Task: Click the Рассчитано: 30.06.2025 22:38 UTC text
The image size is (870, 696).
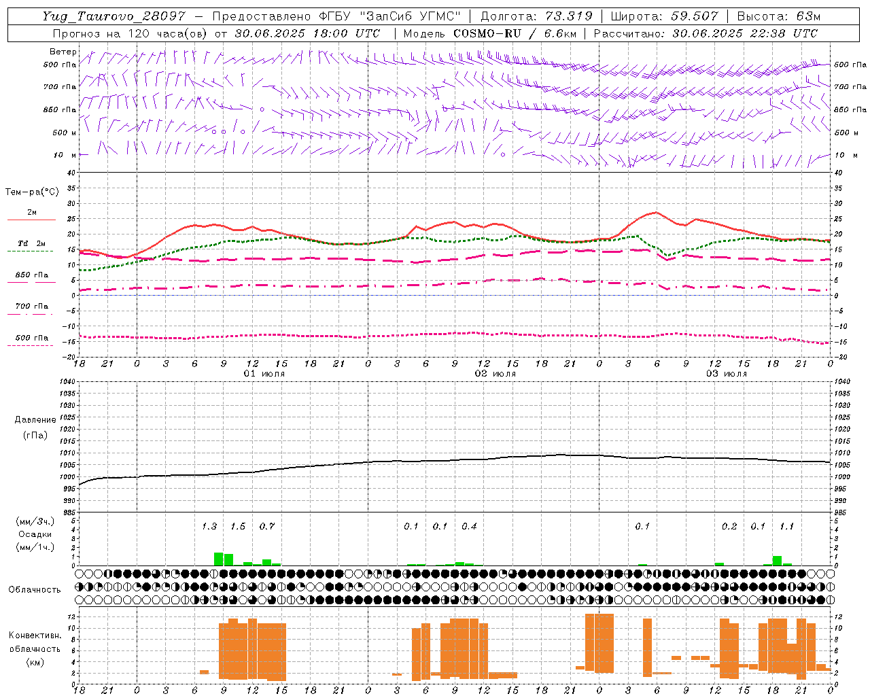Action: pyautogui.click(x=706, y=33)
